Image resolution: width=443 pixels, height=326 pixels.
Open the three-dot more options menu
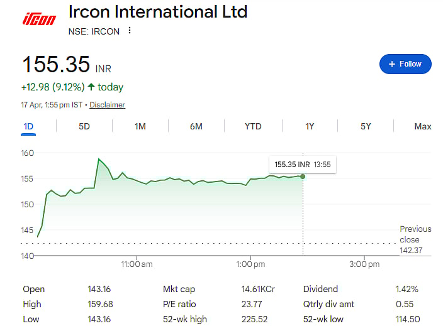130,31
